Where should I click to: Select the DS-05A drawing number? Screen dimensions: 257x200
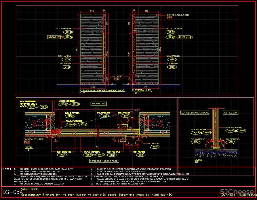coord(11,192)
